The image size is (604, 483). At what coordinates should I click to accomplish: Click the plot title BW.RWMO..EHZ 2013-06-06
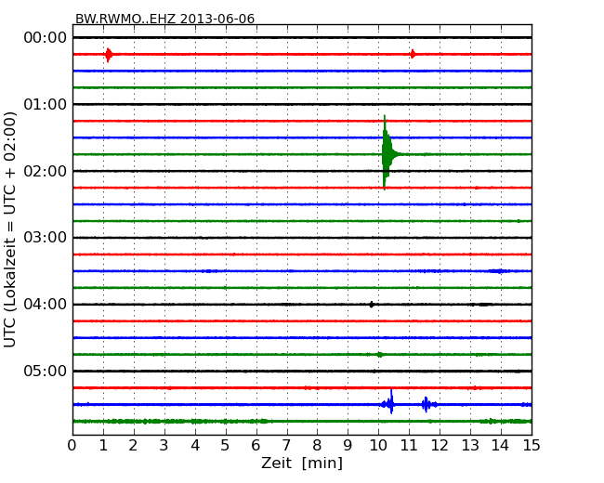[x=164, y=19]
